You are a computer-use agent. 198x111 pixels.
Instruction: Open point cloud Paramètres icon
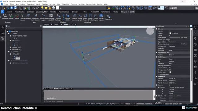pos(109,17)
